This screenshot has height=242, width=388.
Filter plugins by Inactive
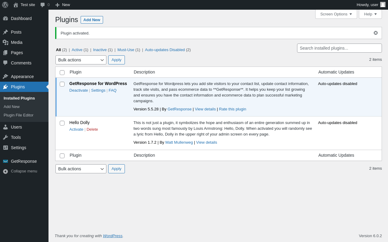coord(100,50)
